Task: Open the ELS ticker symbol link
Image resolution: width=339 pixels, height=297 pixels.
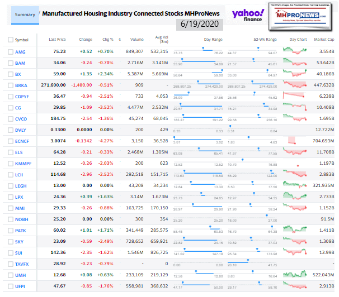Action: pyautogui.click(x=21, y=151)
